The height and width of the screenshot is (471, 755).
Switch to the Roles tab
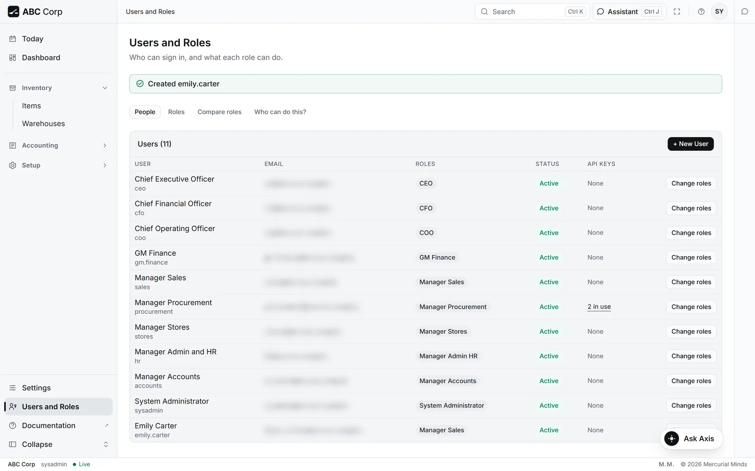(176, 112)
